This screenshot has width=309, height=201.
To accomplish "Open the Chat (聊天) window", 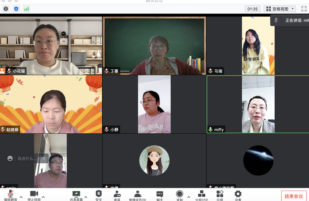I will pyautogui.click(x=160, y=195).
